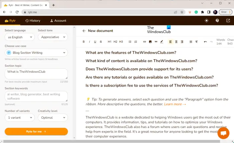The height and width of the screenshot is (143, 234).
Task: Open the Creativity level dropdown
Action: 53,118
